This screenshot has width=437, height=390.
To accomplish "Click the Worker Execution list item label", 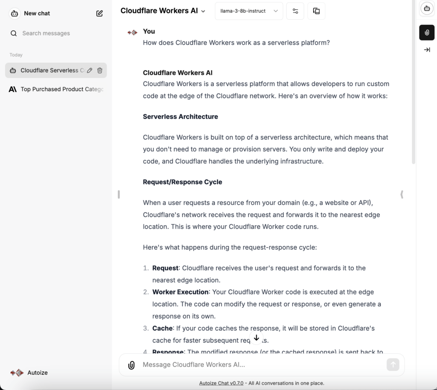I will [x=181, y=292].
